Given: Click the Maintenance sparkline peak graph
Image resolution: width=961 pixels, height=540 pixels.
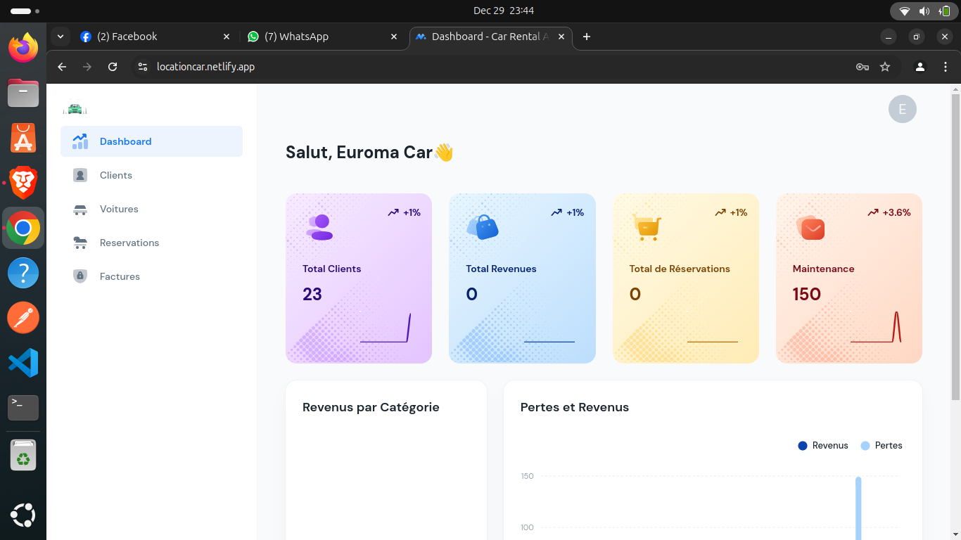Looking at the screenshot, I should tap(876, 328).
